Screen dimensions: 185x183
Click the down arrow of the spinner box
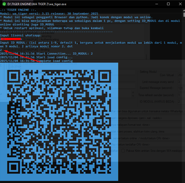pyautogui.click(x=133, y=96)
